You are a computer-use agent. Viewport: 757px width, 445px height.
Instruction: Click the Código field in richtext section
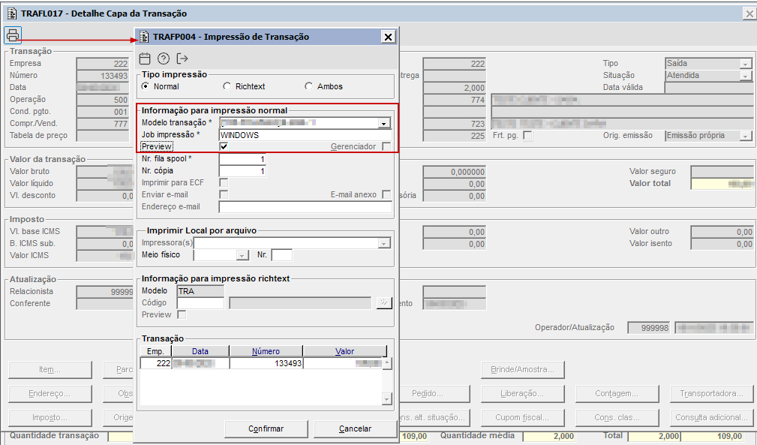201,303
